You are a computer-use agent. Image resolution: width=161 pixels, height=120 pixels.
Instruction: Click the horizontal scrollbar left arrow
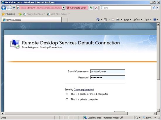(x=2, y=113)
